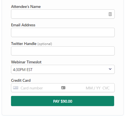Click the Attendee's Name label
126x116 pixels.
click(26, 7)
